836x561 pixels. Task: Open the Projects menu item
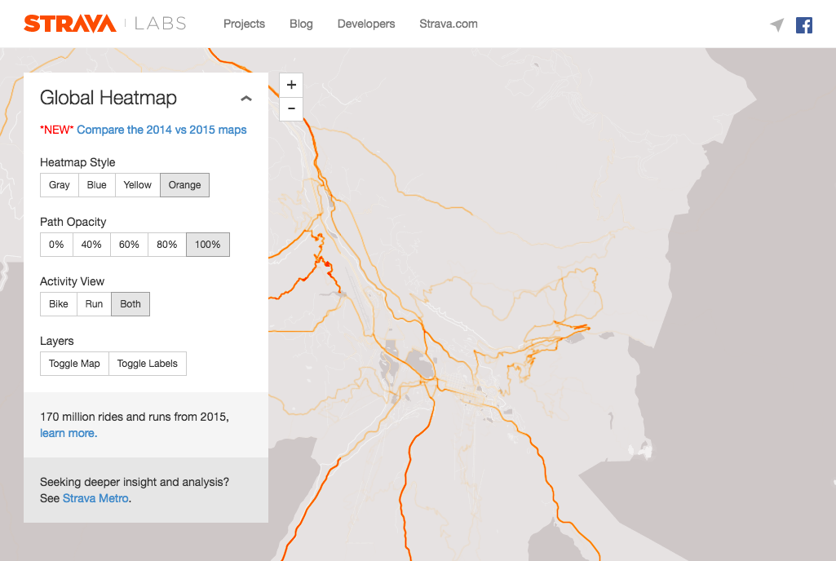pos(244,24)
